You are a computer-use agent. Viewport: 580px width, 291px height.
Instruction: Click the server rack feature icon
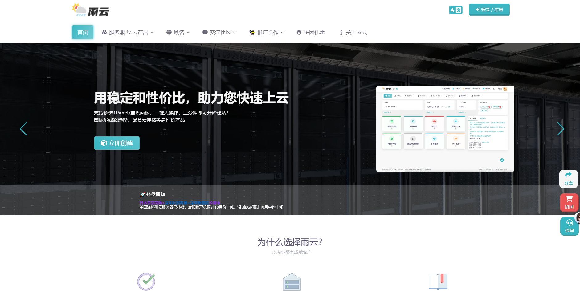(292, 282)
